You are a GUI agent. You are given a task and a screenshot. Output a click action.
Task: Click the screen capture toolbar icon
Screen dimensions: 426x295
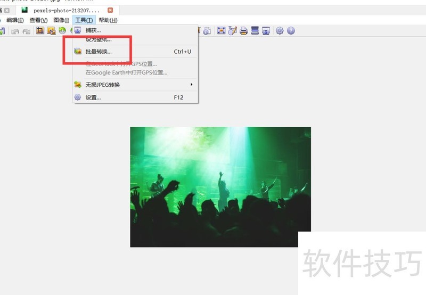[x=266, y=31]
